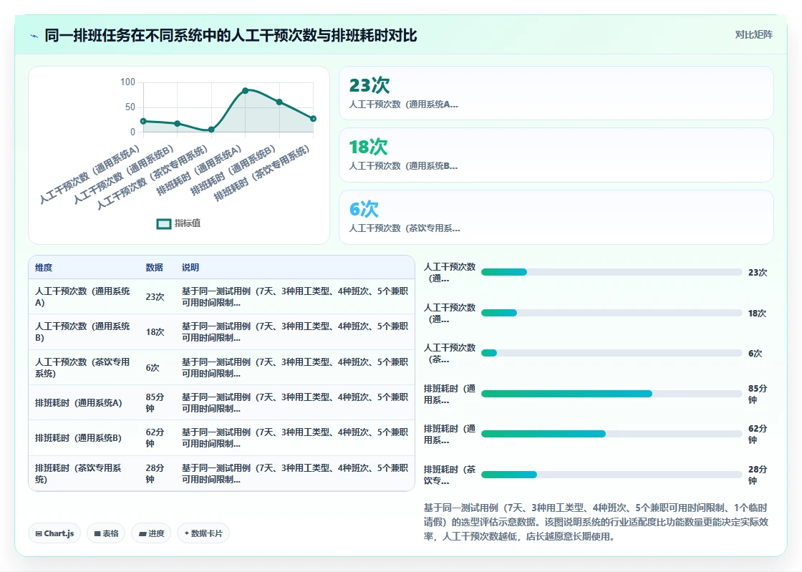Click the 数据卡片 tag chip

coord(203,533)
